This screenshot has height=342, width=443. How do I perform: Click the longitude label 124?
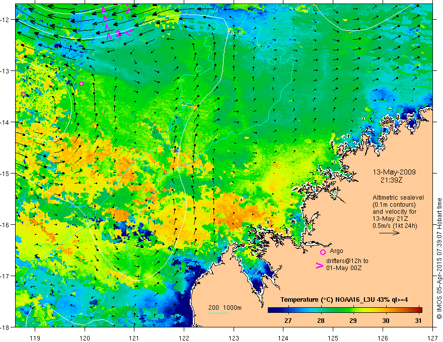[x=283, y=338]
